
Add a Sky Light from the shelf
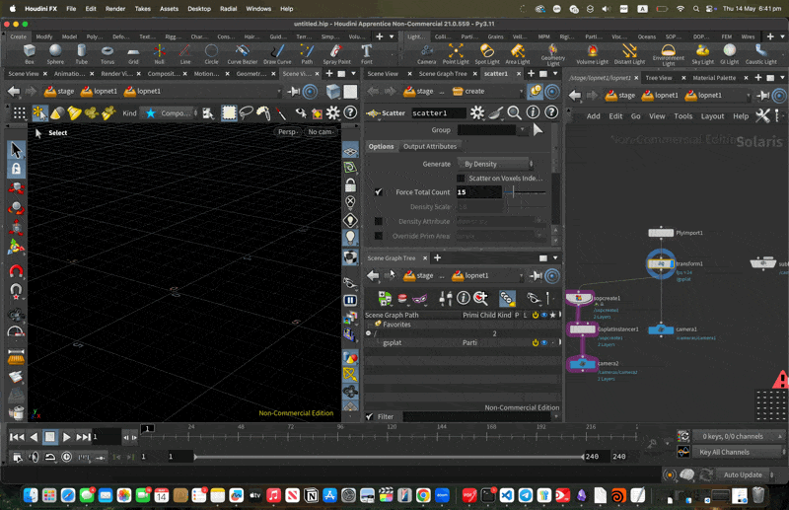point(702,53)
